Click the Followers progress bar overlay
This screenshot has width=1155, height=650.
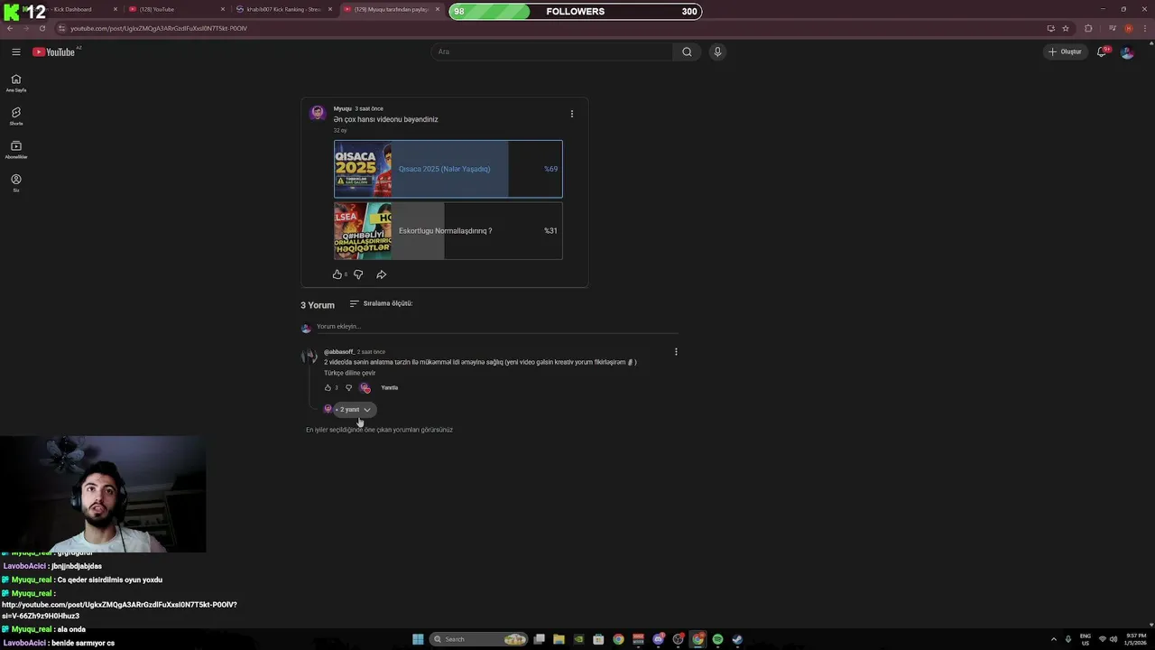click(x=576, y=11)
